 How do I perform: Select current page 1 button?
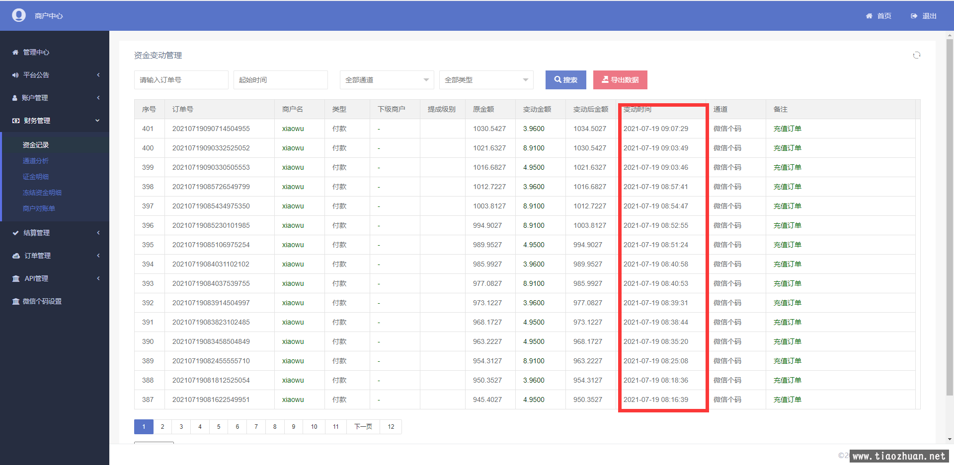pos(144,427)
